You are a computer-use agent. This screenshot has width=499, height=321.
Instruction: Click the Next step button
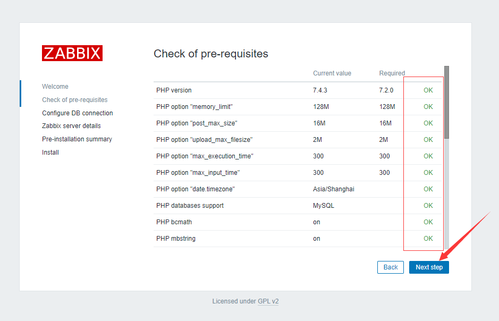coord(429,267)
